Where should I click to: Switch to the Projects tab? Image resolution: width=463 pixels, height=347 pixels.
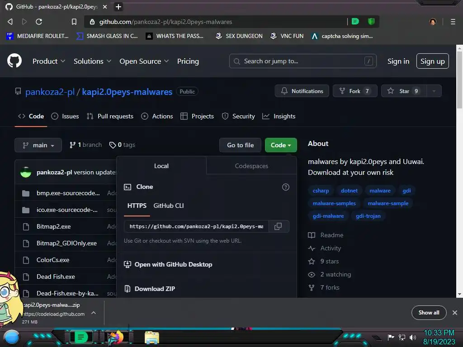[197, 116]
